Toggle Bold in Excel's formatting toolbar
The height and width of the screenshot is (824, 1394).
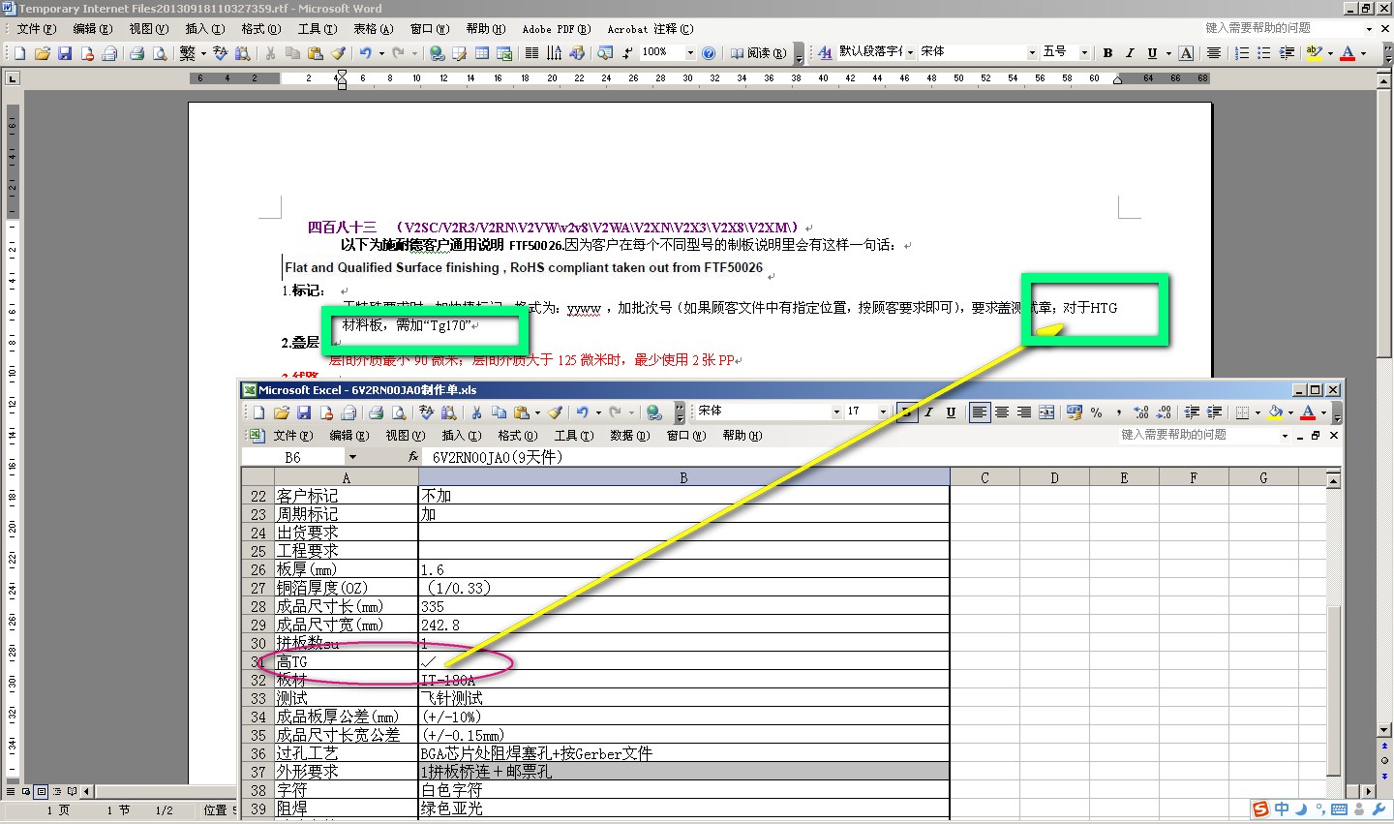coord(906,412)
